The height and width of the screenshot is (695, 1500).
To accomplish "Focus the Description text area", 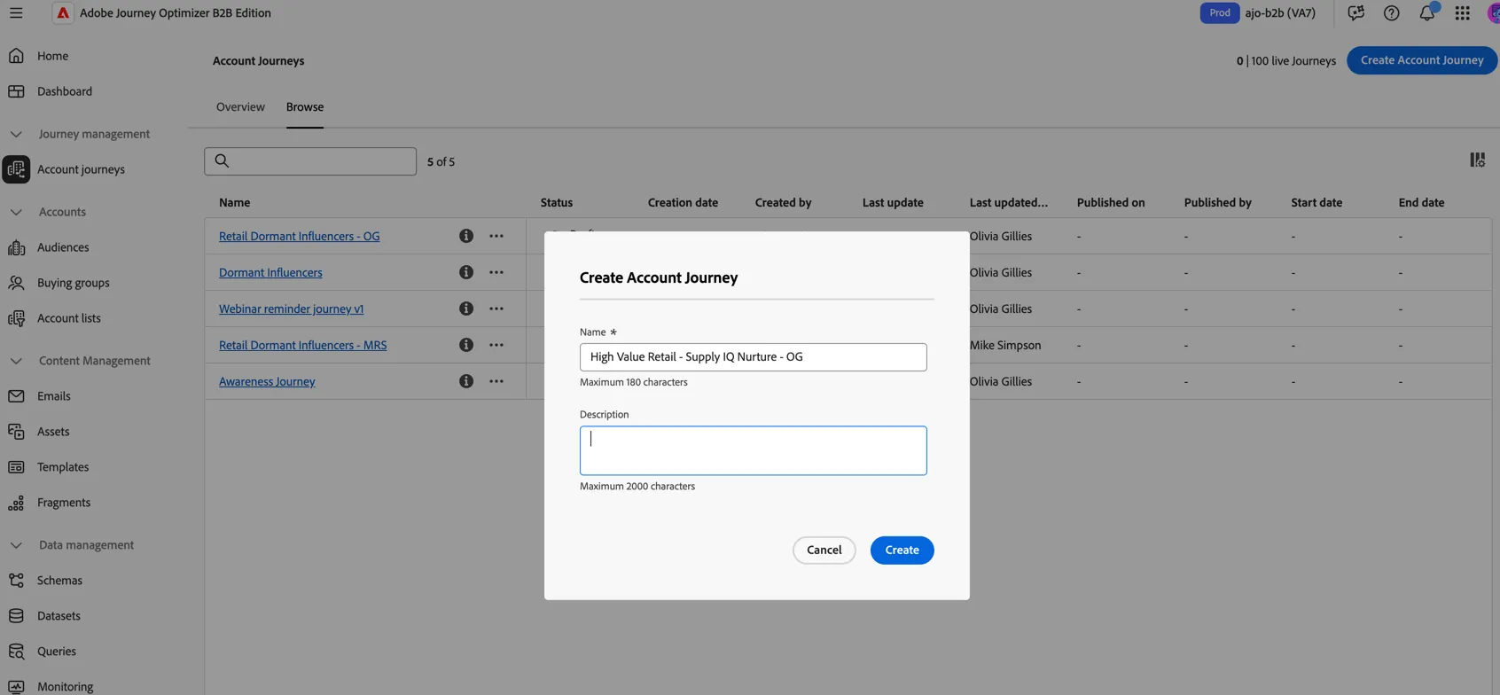I will coord(753,450).
